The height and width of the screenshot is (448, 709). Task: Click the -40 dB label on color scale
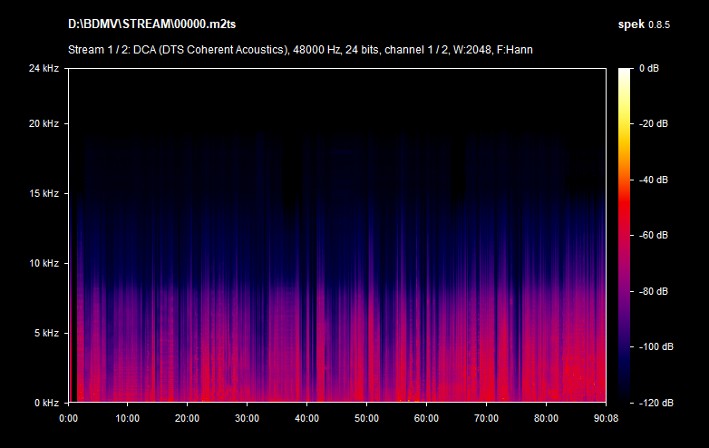[x=653, y=180]
